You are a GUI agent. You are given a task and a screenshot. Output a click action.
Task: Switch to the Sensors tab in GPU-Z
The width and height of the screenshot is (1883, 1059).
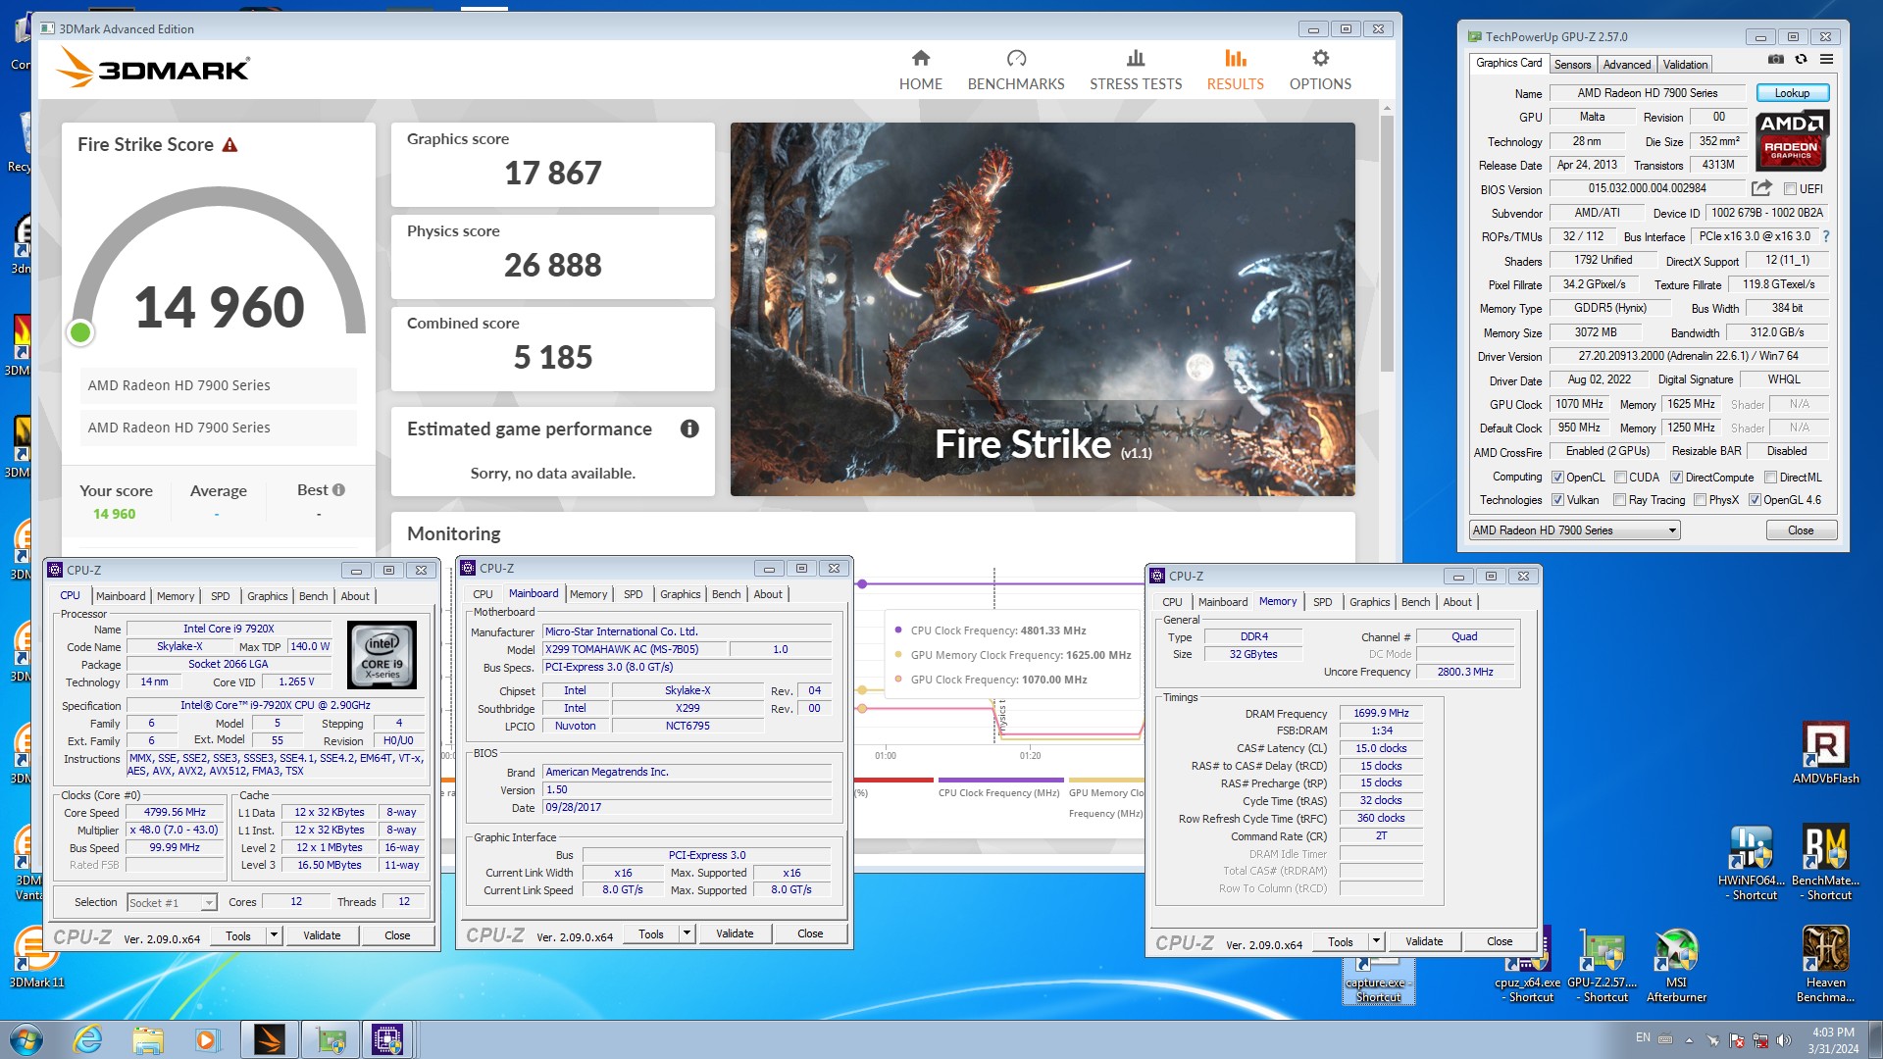[x=1572, y=65]
